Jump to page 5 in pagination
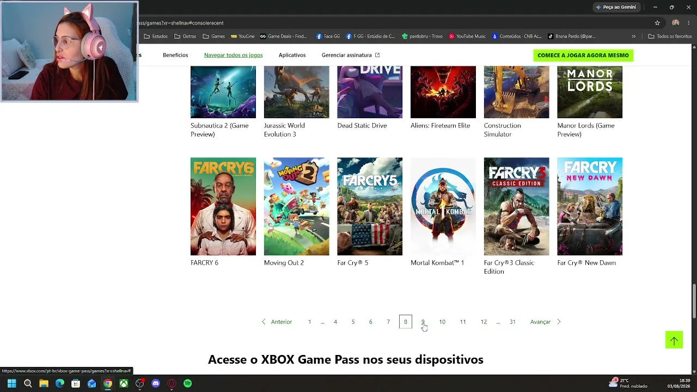Screen dimensions: 697x392 point(353,322)
